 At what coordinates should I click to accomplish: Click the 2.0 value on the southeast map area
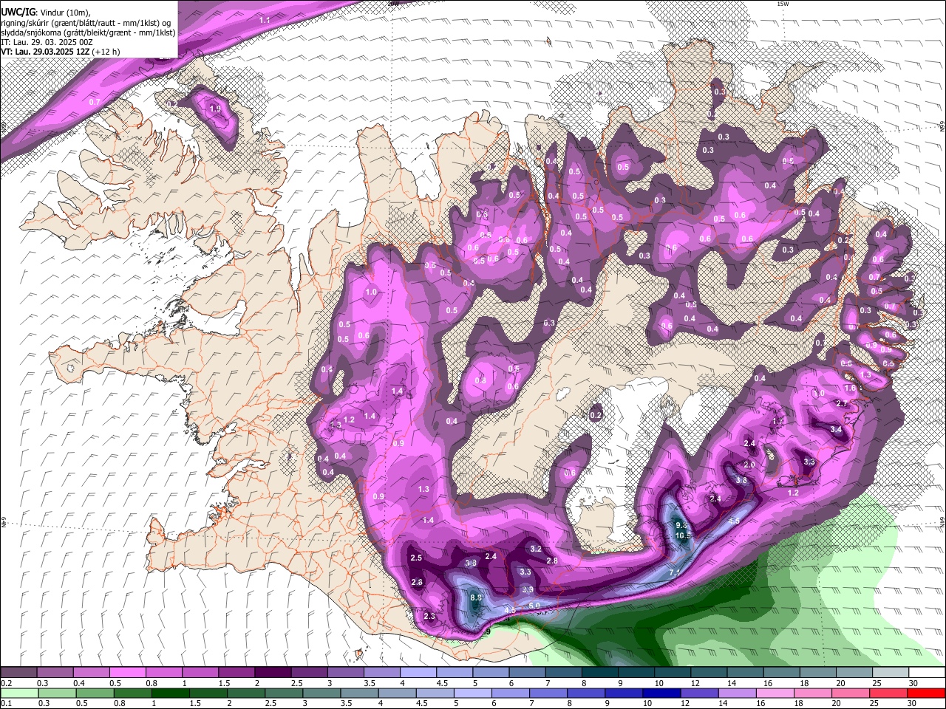(749, 465)
